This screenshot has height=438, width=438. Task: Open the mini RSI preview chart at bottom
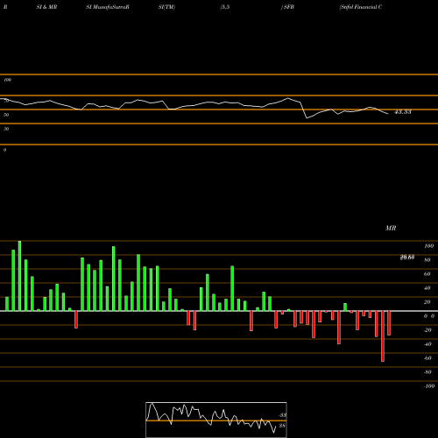(x=216, y=420)
